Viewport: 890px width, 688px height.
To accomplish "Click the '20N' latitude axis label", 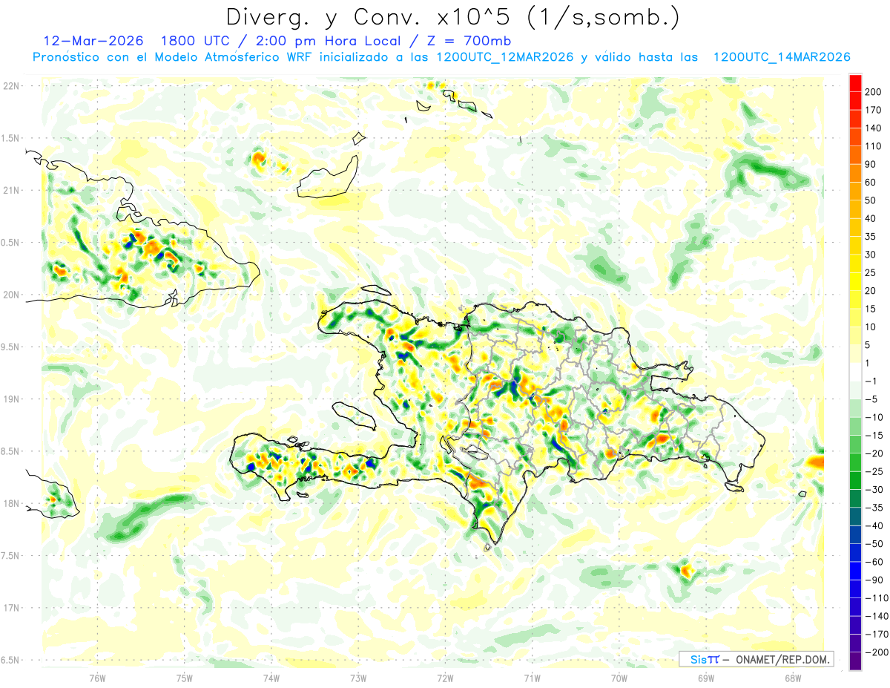I will (10, 295).
